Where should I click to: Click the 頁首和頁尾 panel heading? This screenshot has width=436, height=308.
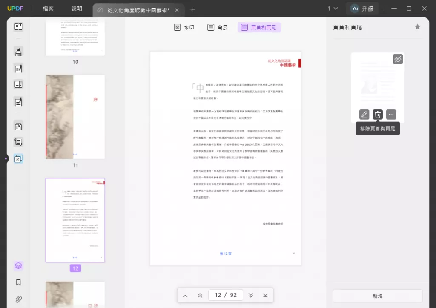pyautogui.click(x=347, y=27)
